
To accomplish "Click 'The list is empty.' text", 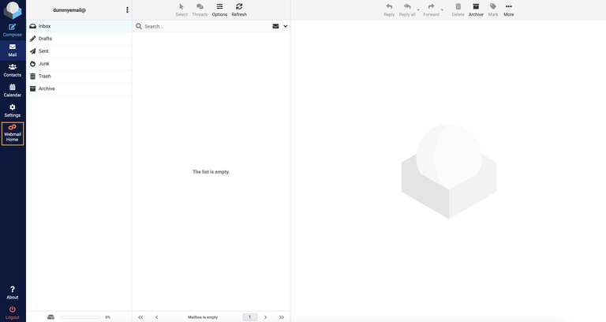I will (211, 171).
